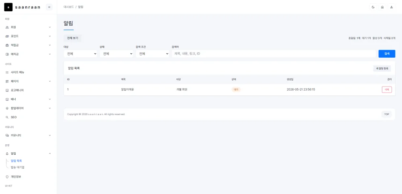Select the 발송 대기열 submenu item
The height and width of the screenshot is (194, 402).
coord(18,167)
